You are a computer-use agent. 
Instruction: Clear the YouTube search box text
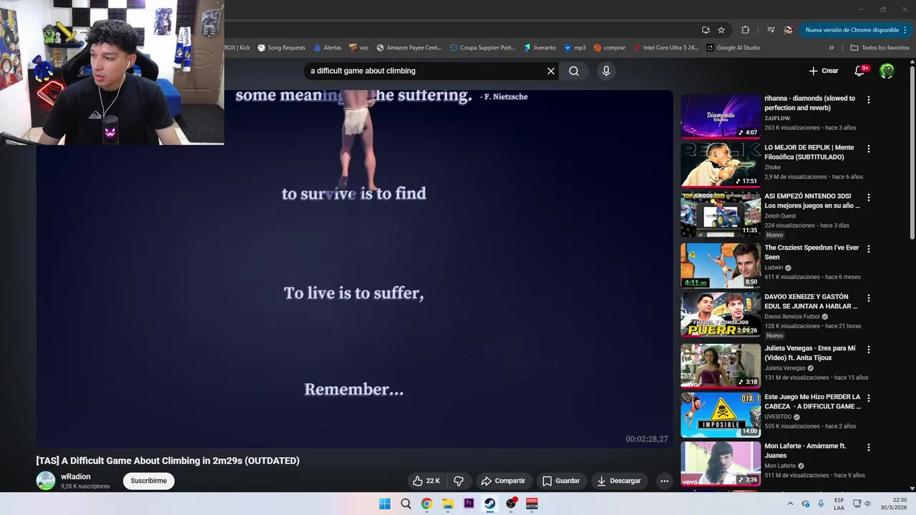click(550, 71)
